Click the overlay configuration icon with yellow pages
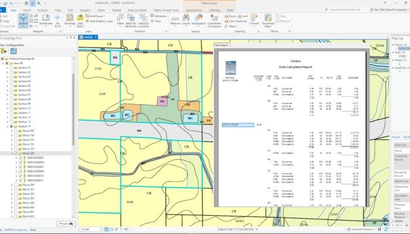Image resolution: width=410 pixels, height=234 pixels. tap(4, 51)
